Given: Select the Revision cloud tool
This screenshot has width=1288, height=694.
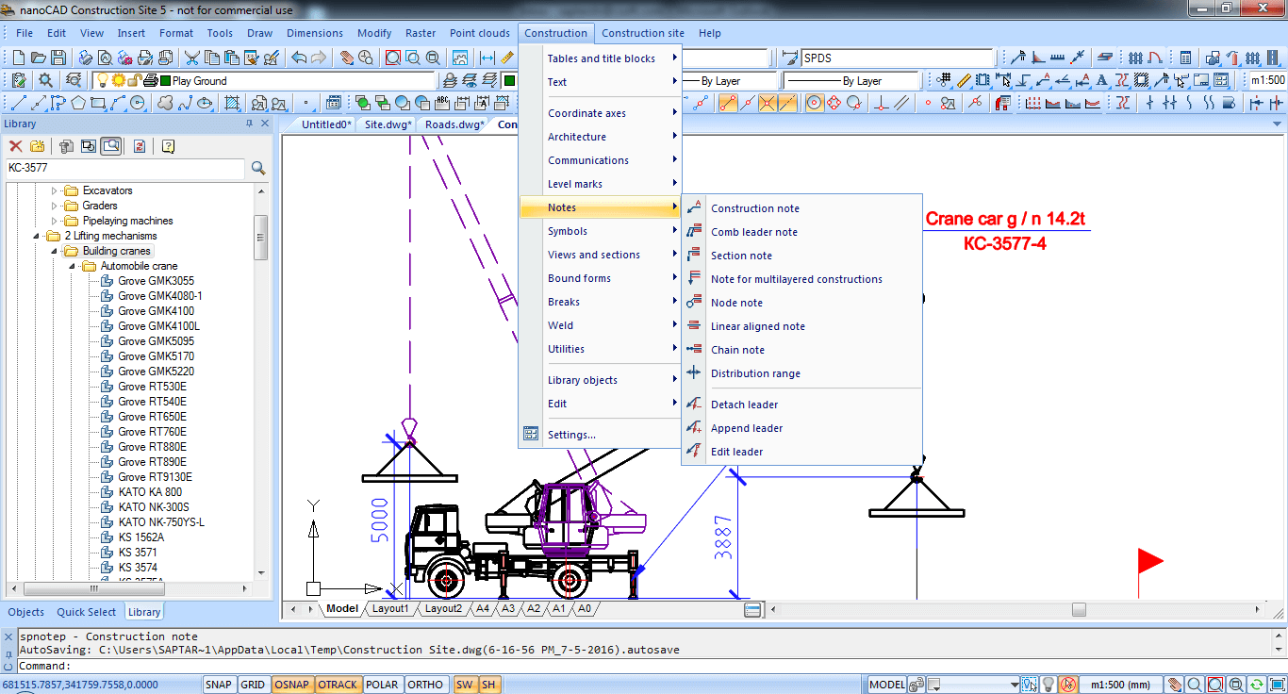Looking at the screenshot, I should click(x=166, y=103).
